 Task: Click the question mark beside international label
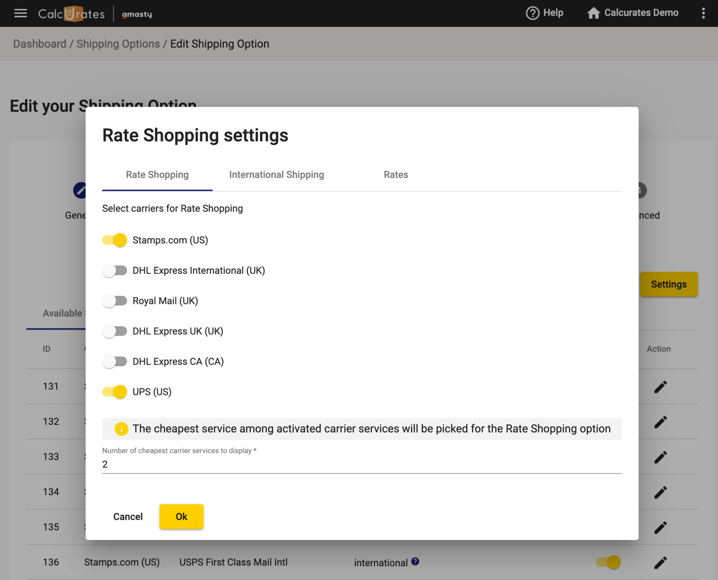[415, 562]
